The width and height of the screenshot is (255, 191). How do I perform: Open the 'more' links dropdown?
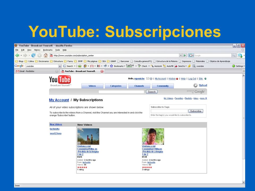(x=203, y=98)
